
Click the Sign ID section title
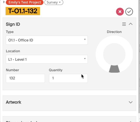coord(13,24)
